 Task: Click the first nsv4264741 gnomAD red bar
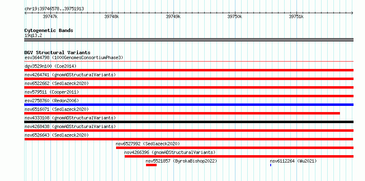coord(189,79)
